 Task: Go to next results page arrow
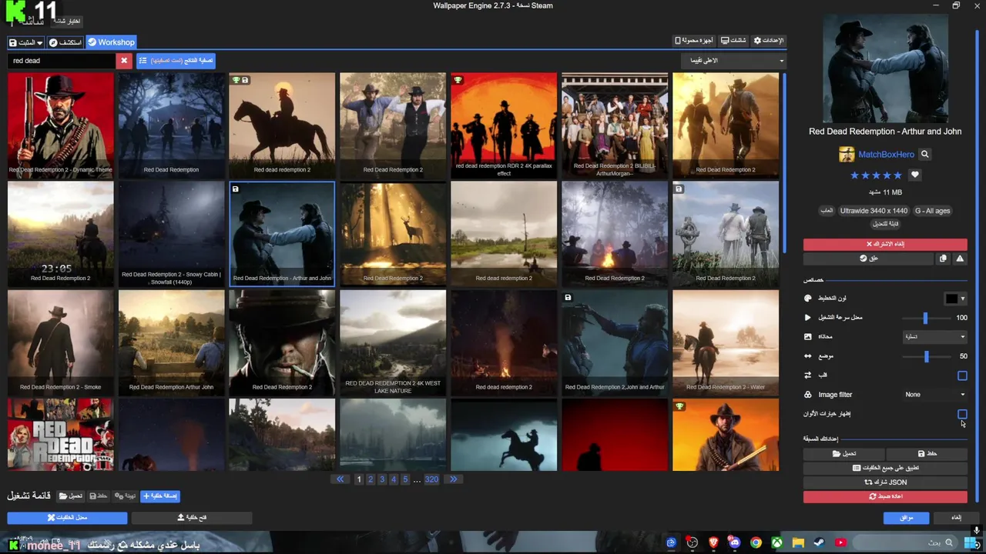click(x=453, y=479)
